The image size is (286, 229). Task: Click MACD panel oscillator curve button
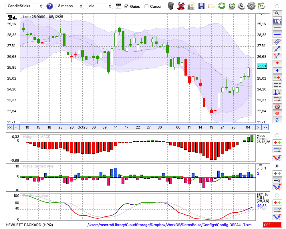[x=277, y=158]
